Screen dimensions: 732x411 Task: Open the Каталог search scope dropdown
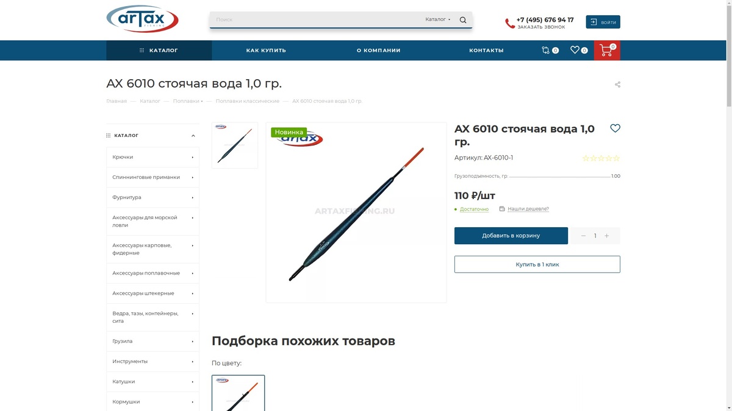pos(438,19)
